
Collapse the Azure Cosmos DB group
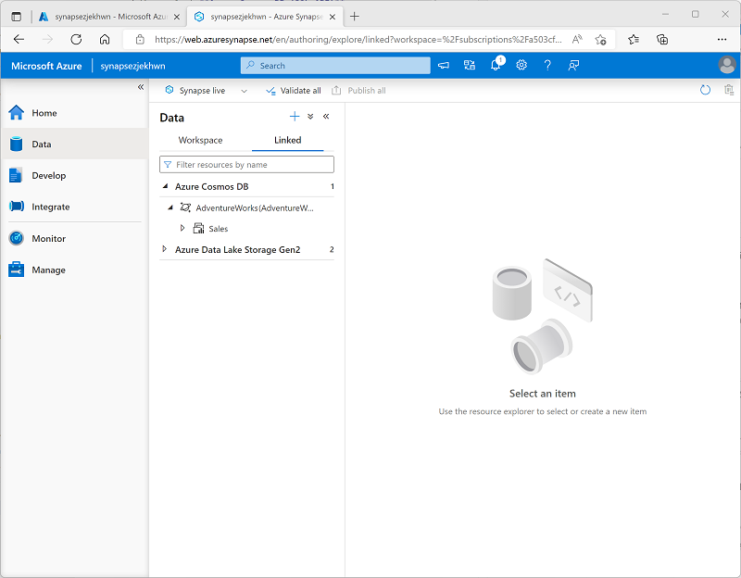(x=165, y=186)
